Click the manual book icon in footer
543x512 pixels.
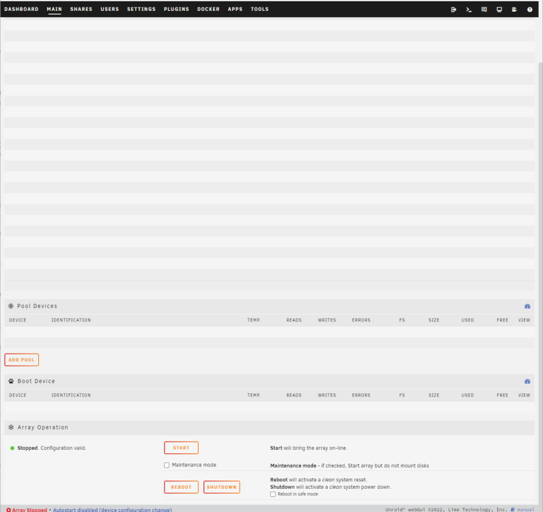pyautogui.click(x=512, y=509)
